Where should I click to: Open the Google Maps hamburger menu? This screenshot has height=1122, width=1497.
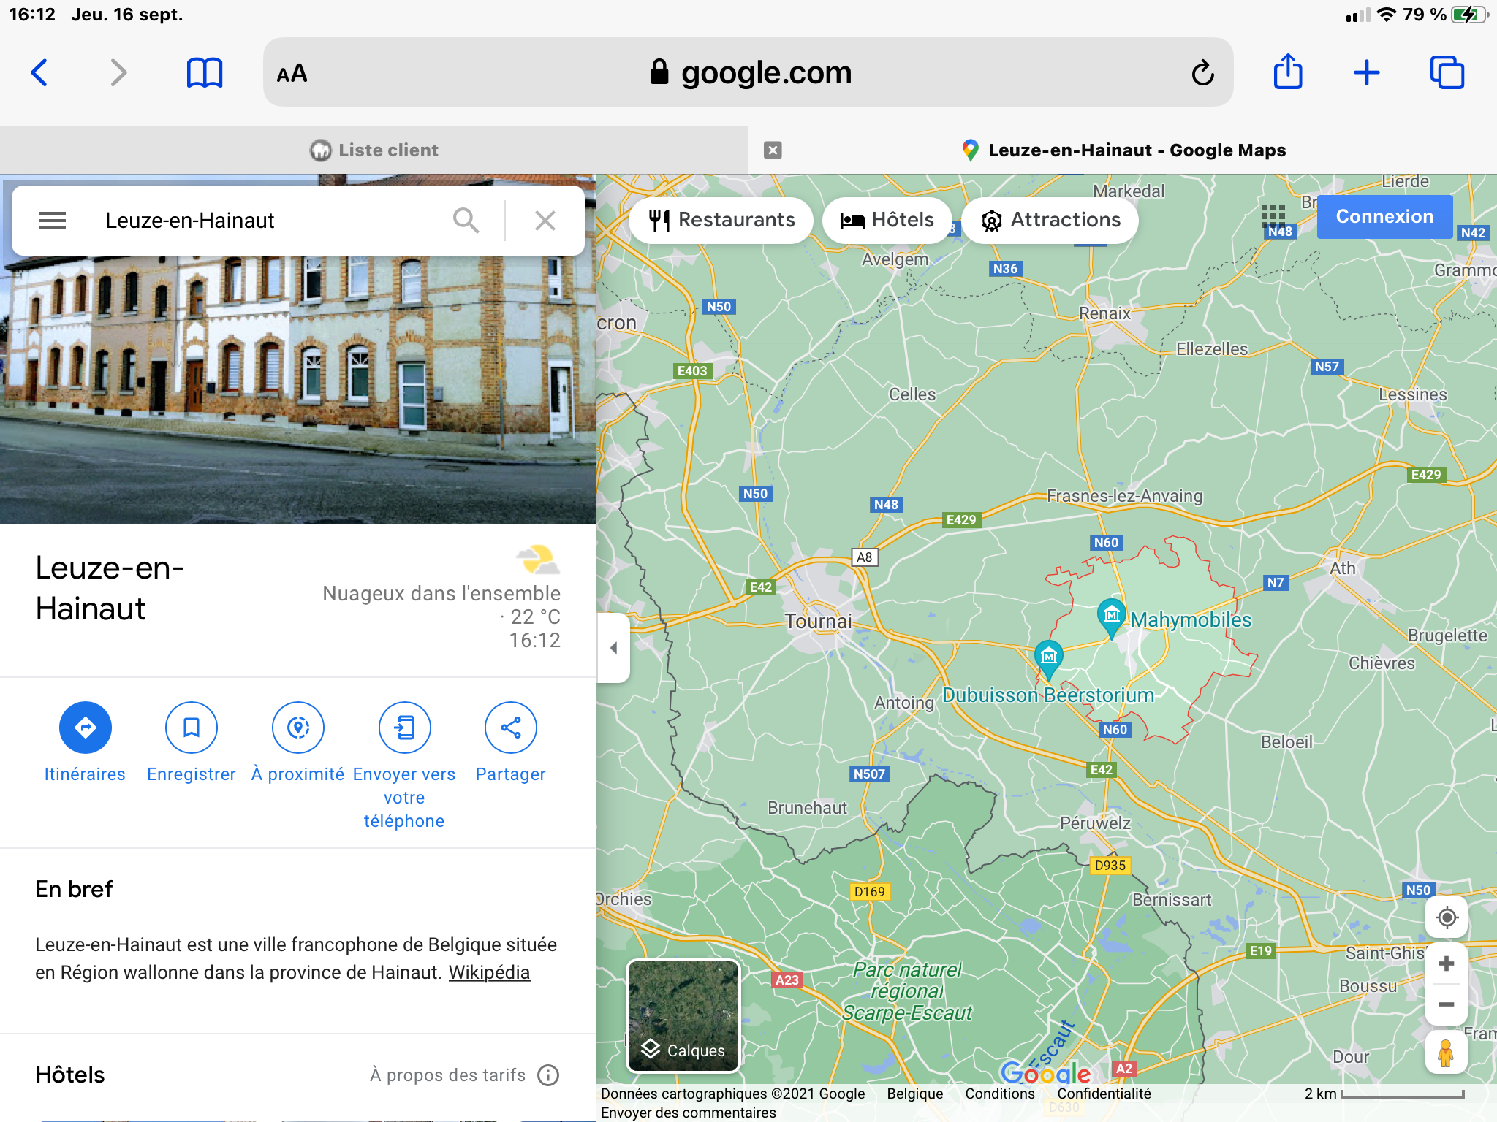53,221
